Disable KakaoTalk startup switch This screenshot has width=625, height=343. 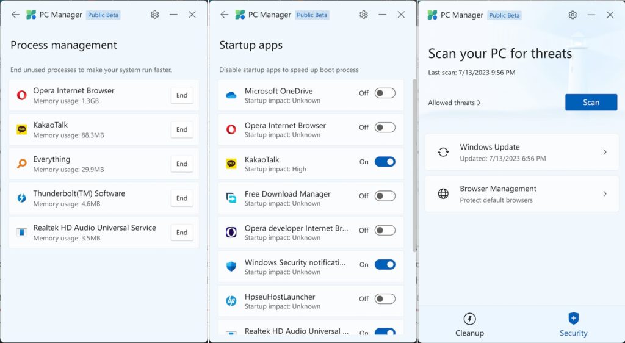click(385, 162)
